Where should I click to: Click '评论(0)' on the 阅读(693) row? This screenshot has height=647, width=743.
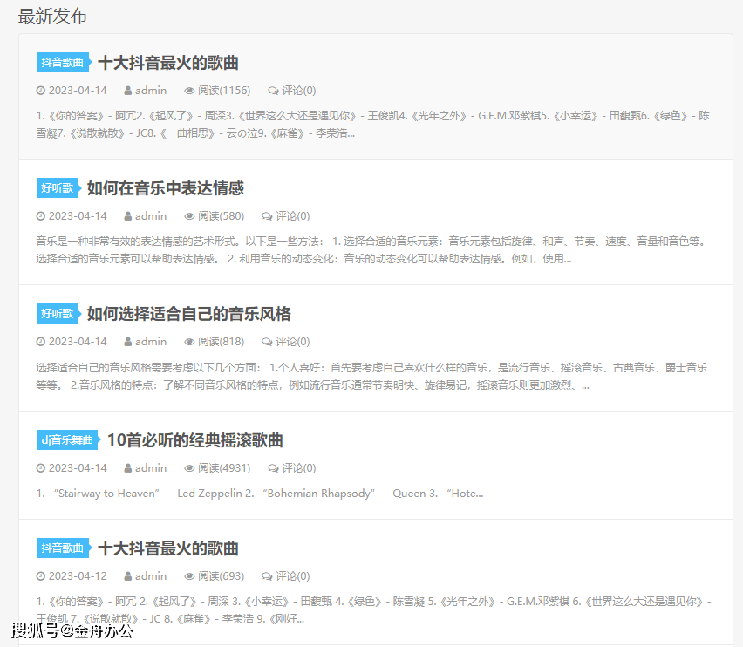click(293, 576)
